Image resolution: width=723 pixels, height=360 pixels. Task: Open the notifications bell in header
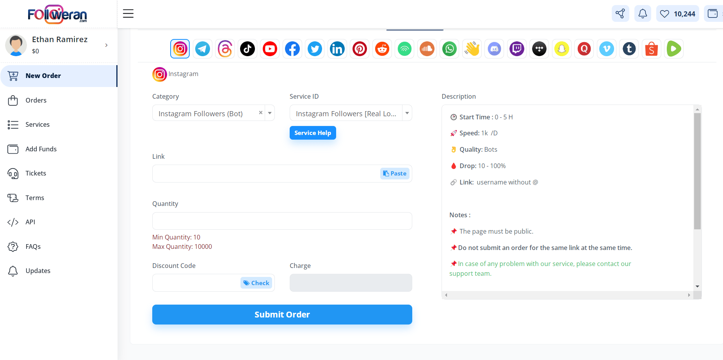coord(643,14)
